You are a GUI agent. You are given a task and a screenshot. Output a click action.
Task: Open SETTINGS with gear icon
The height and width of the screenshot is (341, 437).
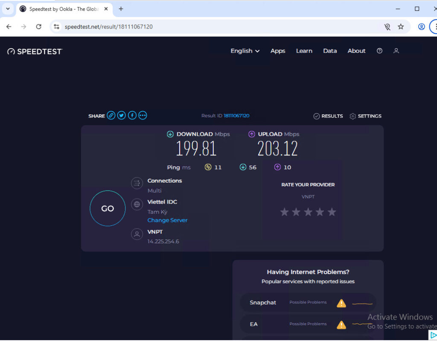[365, 116]
